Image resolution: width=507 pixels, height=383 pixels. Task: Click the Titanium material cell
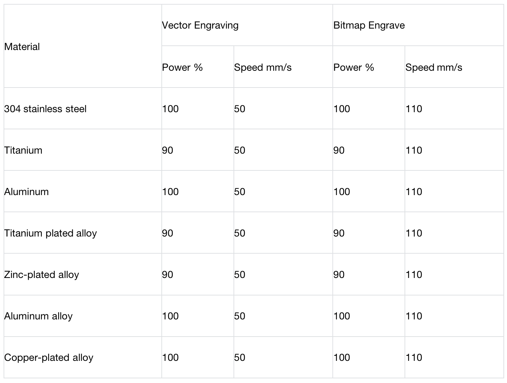pos(23,150)
